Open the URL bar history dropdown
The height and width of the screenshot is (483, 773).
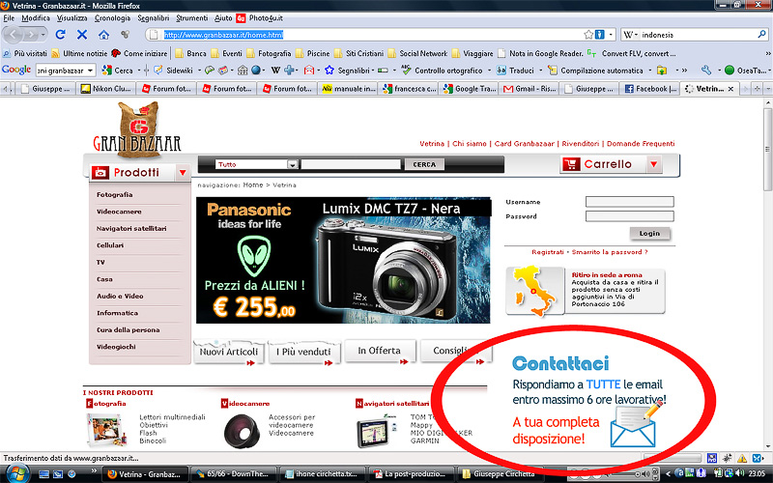(611, 35)
